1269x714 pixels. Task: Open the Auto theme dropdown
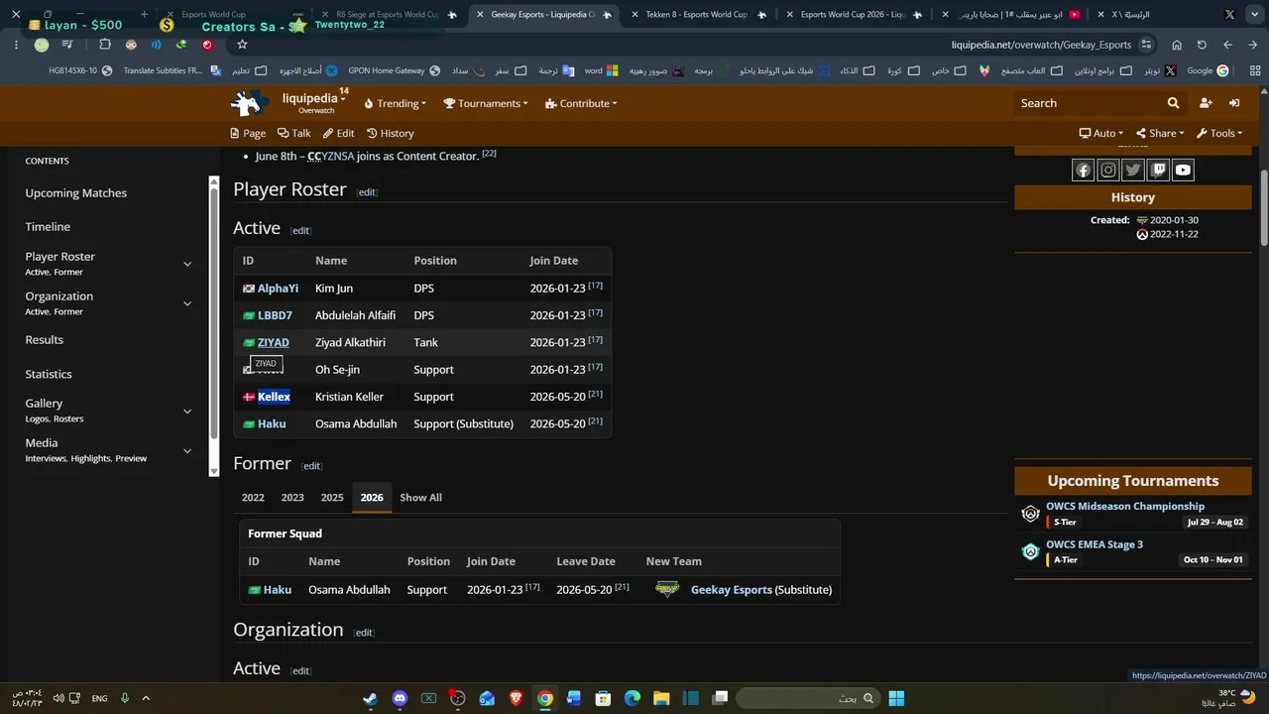point(1101,133)
